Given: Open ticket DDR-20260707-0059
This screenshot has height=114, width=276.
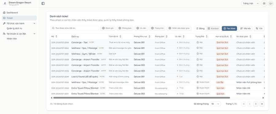Looking at the screenshot, I should pos(60,60).
